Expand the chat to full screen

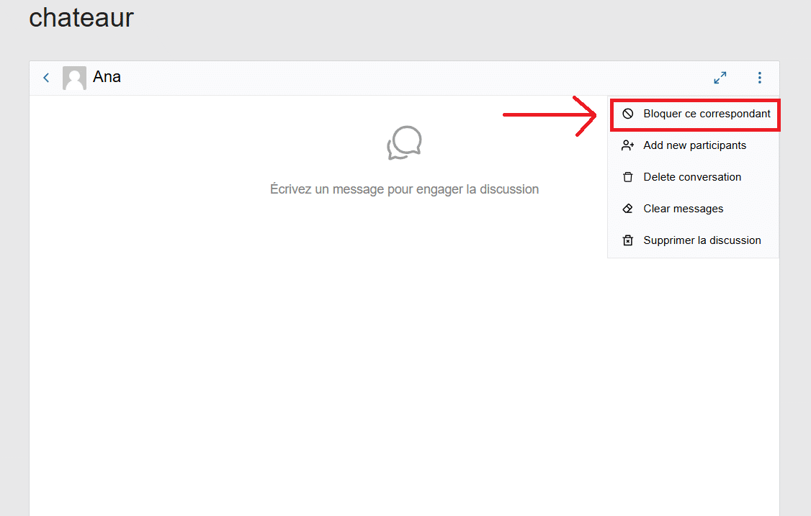[720, 78]
